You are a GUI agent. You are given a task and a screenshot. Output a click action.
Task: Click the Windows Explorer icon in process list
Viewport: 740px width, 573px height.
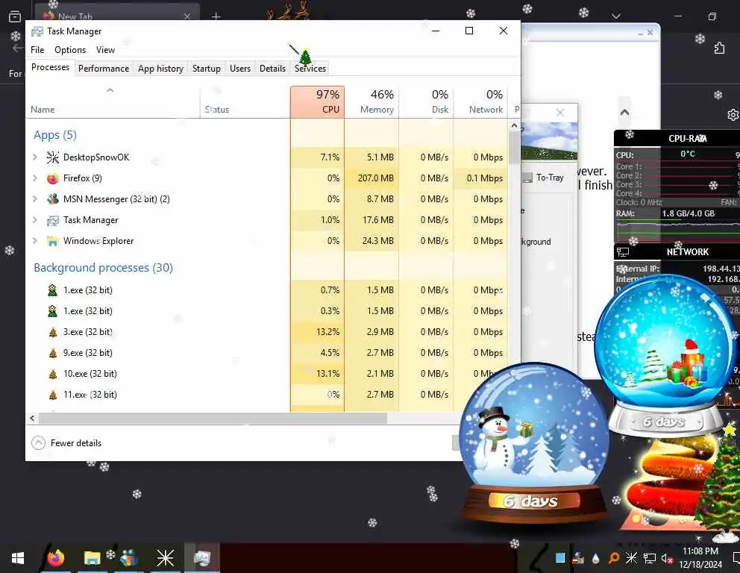point(52,241)
